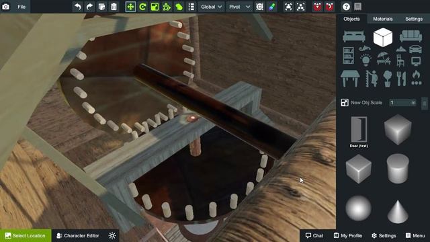Screen dimensions: 430x242
Task: Redo the last undone action
Action: [x=89, y=7]
